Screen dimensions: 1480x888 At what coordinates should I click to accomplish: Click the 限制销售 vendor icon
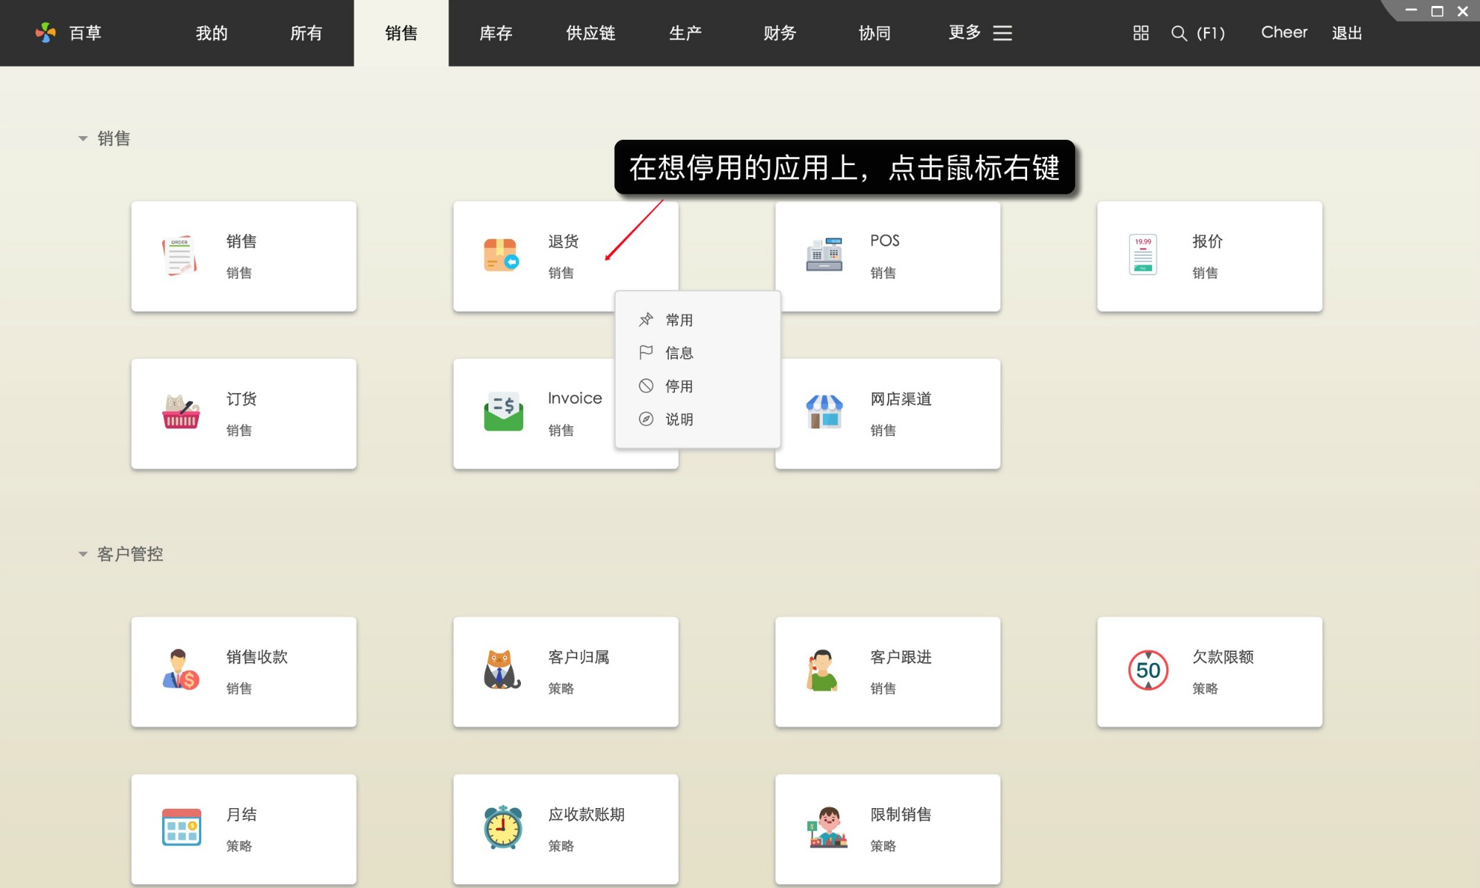tap(828, 827)
